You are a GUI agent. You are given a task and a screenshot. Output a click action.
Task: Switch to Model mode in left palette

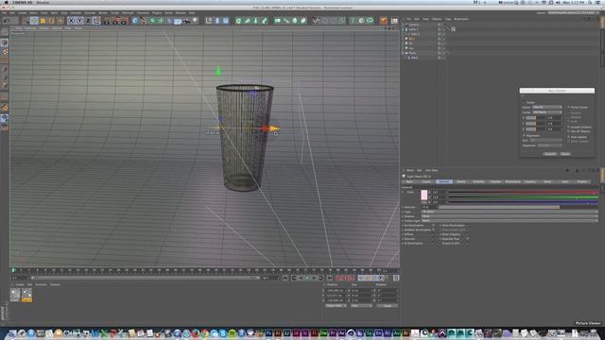pos(5,42)
